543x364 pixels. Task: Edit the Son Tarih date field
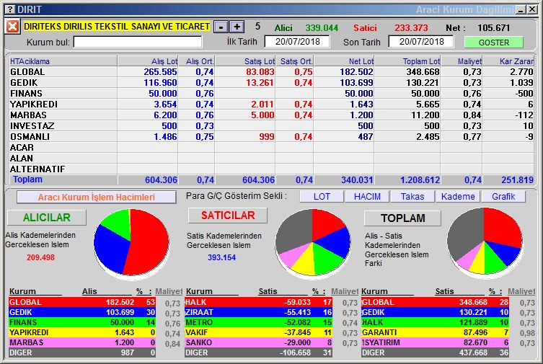pyautogui.click(x=421, y=42)
